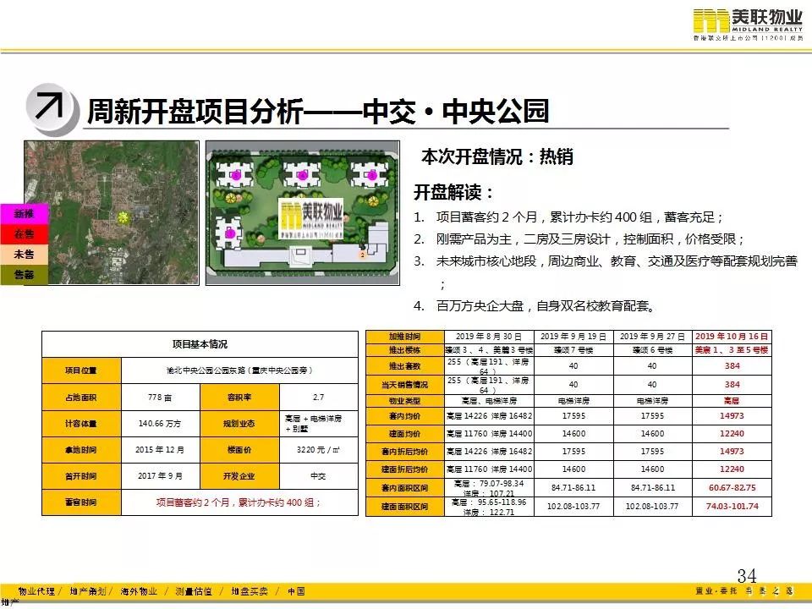The width and height of the screenshot is (812, 609).
Task: Click the red 60.67-82.75 area cell
Action: click(x=732, y=488)
